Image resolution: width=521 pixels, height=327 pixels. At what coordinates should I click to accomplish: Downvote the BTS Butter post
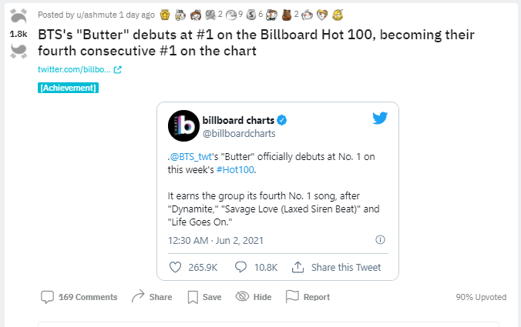[x=18, y=52]
